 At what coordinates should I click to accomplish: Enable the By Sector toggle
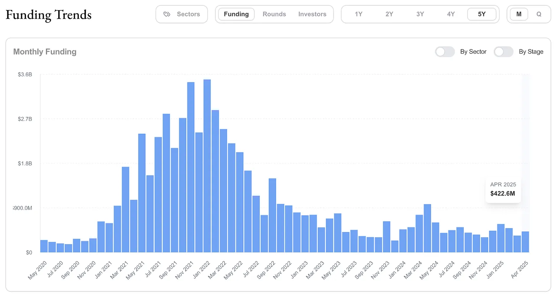[x=445, y=52]
